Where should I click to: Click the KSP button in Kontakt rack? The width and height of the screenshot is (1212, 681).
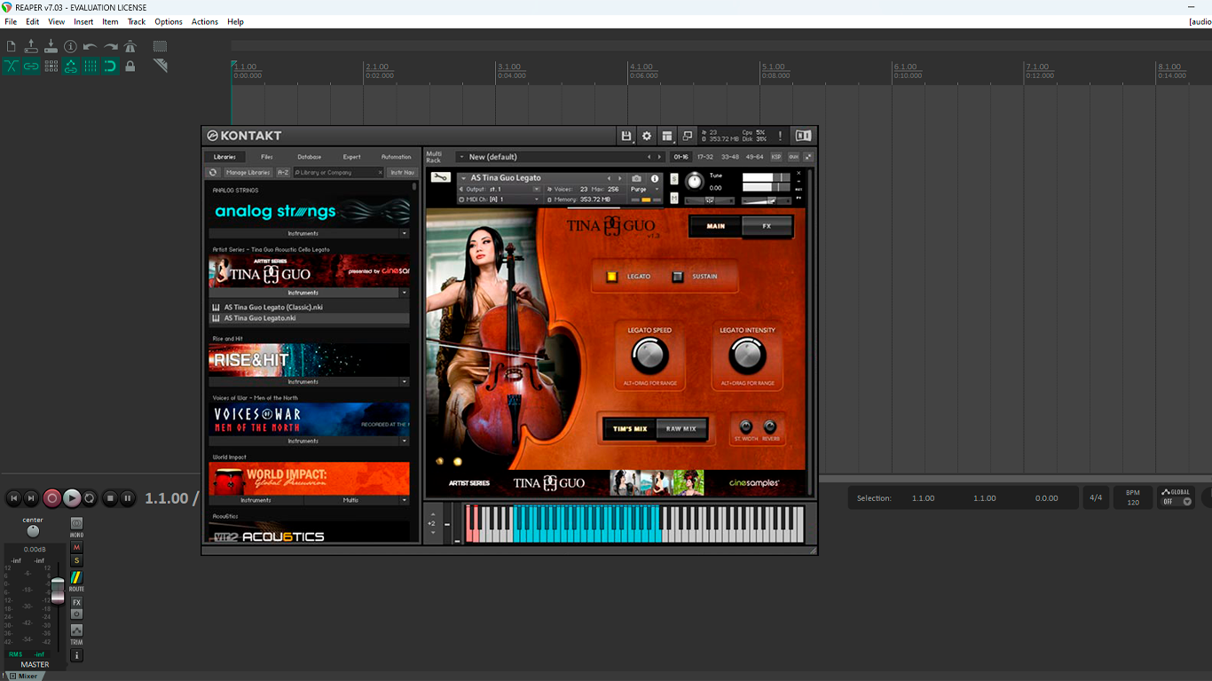[776, 157]
